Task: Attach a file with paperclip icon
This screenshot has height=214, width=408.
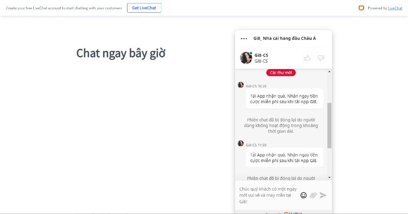Action: tap(313, 195)
